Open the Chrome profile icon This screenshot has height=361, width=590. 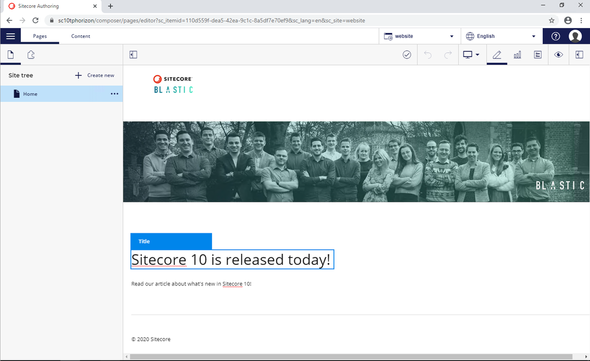(568, 21)
